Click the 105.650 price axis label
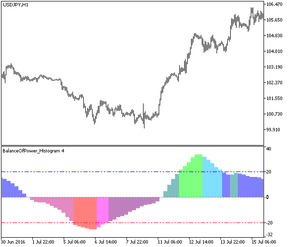 [x=274, y=20]
